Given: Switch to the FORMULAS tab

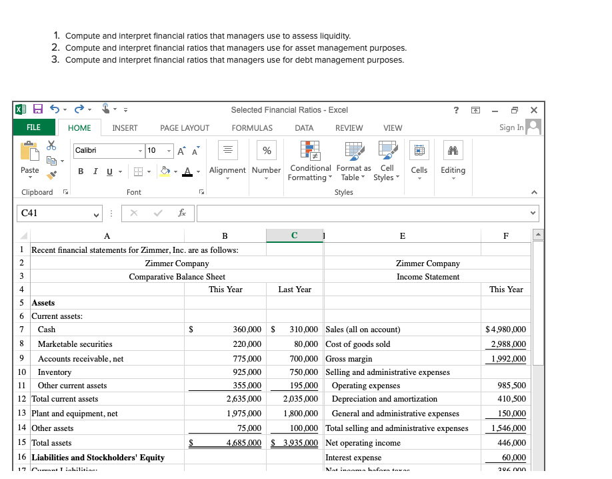Looking at the screenshot, I should 252,128.
